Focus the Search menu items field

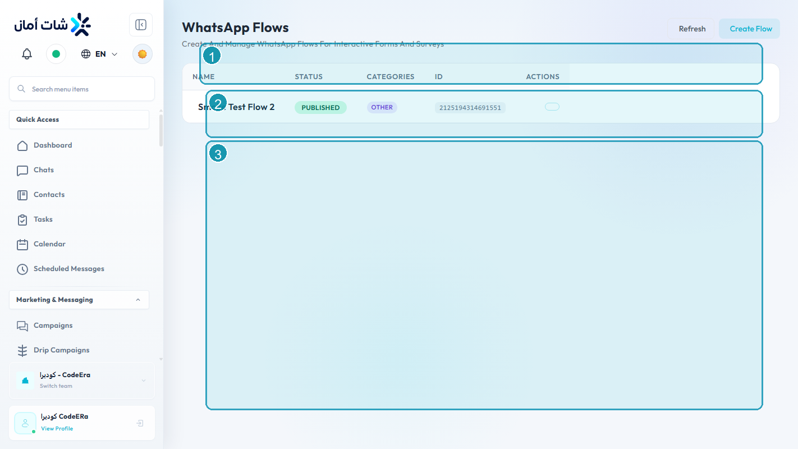[x=82, y=89]
